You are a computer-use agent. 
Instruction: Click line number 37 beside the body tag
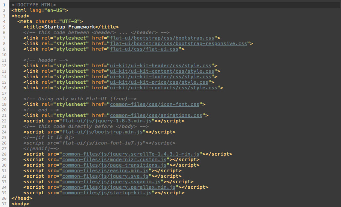[3, 204]
